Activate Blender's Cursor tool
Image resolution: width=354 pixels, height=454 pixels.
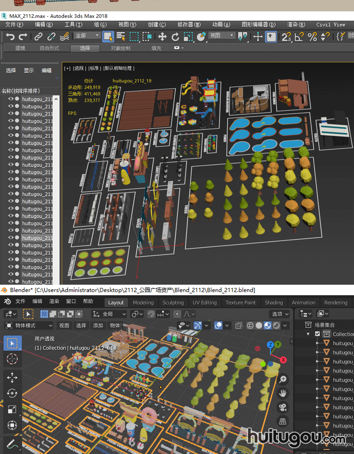(x=12, y=359)
